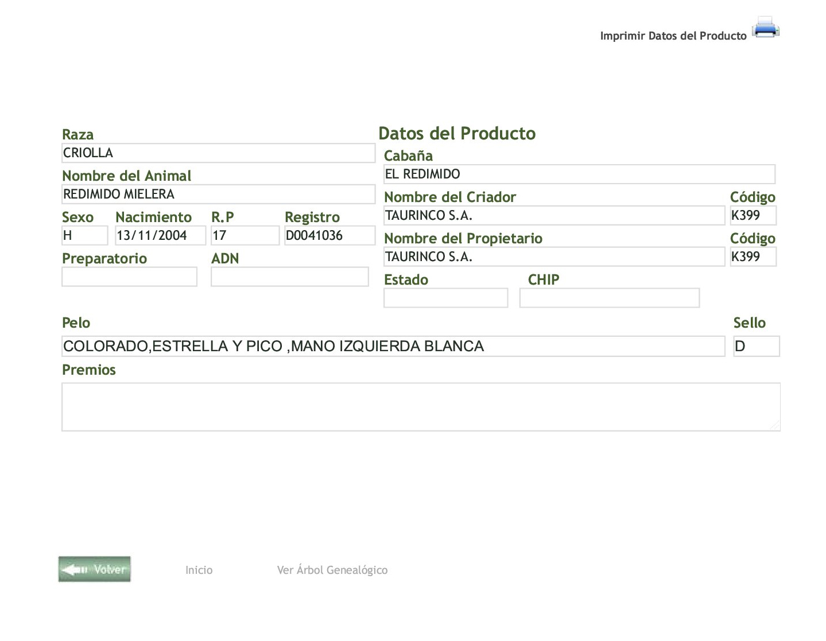The height and width of the screenshot is (641, 826).
Task: Focus the Pelo description field
Action: 393,347
